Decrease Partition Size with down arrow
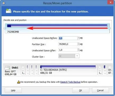 click(x=78, y=45)
